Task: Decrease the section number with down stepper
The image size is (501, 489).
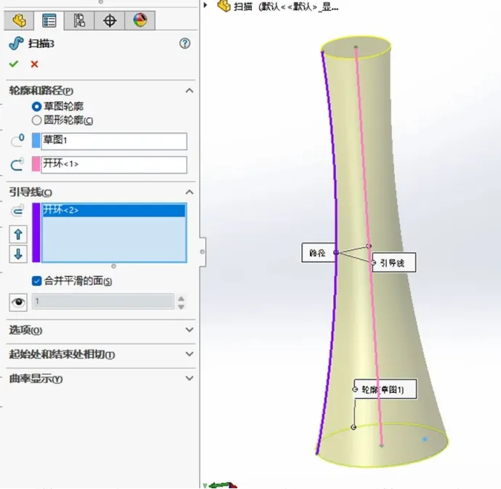Action: (182, 307)
